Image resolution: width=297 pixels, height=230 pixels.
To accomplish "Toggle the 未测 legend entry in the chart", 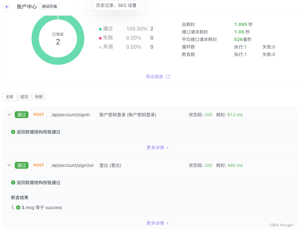I will (107, 47).
